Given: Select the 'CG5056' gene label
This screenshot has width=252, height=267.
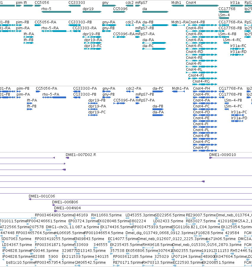Looking at the screenshot, I should (42, 3).
